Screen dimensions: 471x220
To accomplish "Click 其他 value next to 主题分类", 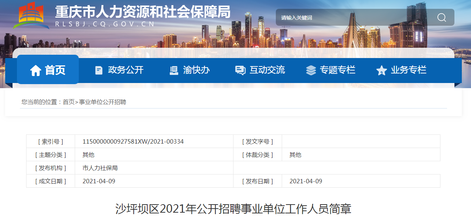I will (x=88, y=155).
